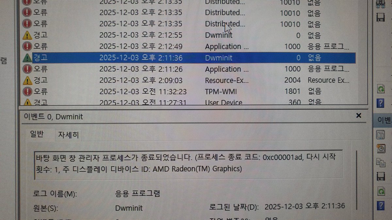This screenshot has height=220, width=392.
Task: Click the refresh icon above the 이벤트 actions header
Action: tap(381, 89)
